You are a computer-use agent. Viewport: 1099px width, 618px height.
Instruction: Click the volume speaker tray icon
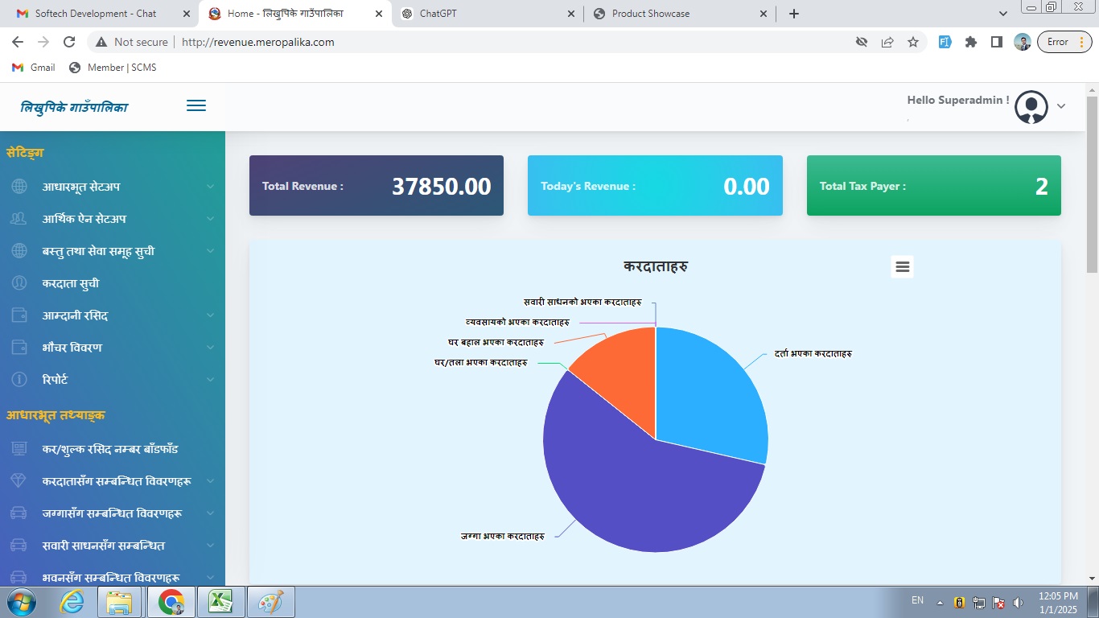pyautogui.click(x=1018, y=602)
